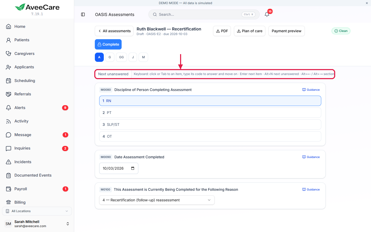Go back to All assessments
The width and height of the screenshot is (371, 232).
point(114,31)
